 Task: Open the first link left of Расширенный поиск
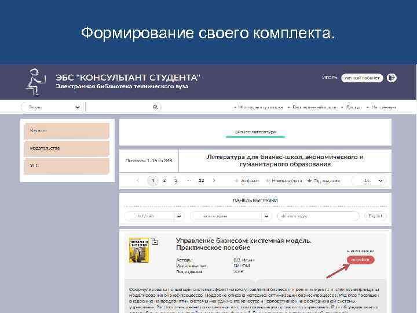261,107
